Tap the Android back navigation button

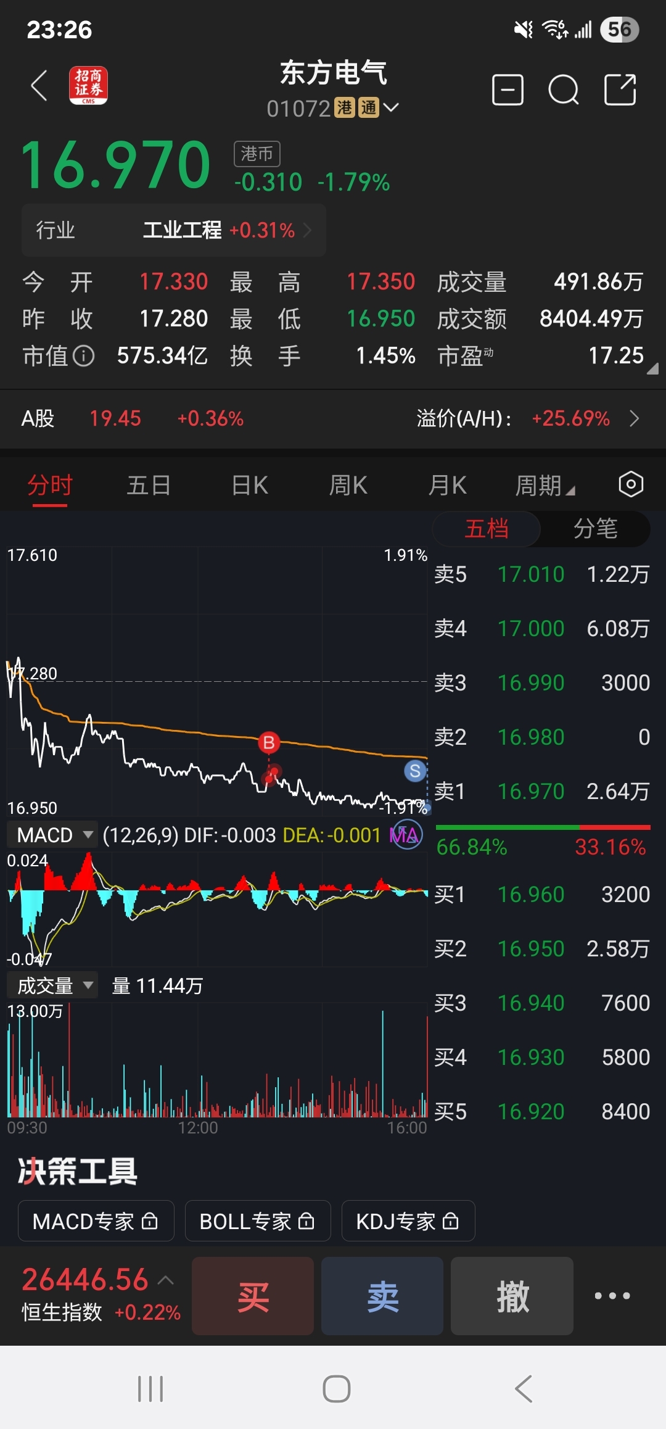click(x=523, y=1388)
